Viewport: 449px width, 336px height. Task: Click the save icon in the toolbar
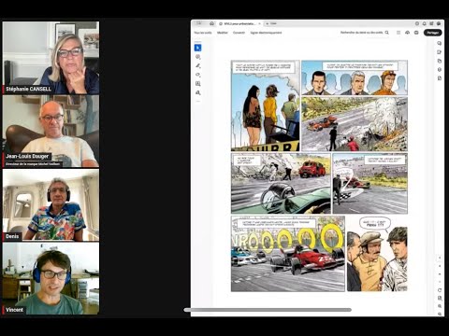pos(398,33)
